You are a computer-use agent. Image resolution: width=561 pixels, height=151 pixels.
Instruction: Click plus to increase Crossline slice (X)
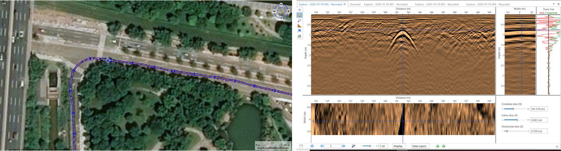pyautogui.click(x=528, y=109)
